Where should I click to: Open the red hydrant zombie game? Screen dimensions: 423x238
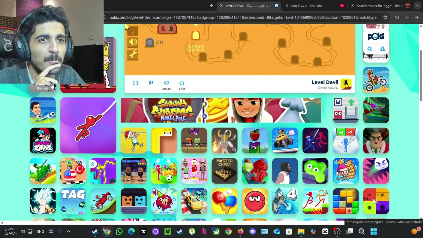tap(255, 171)
